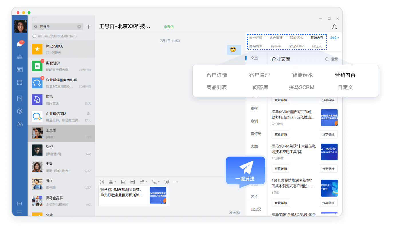Image resolution: width=393 pixels, height=231 pixels.
Task: Expand the scissors screenshot dropdown arrow
Action: [x=115, y=182]
